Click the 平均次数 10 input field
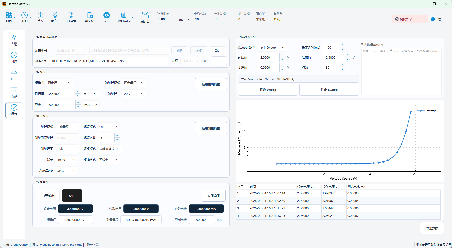The image size is (452, 248). 202,19
